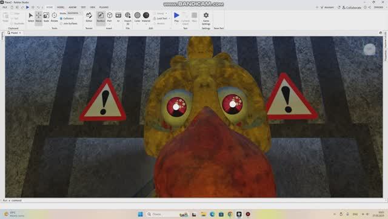
Task: Open the weather widget on taskbar
Action: (x=15, y=214)
